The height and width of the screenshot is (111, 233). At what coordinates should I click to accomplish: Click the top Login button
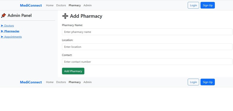(193, 5)
